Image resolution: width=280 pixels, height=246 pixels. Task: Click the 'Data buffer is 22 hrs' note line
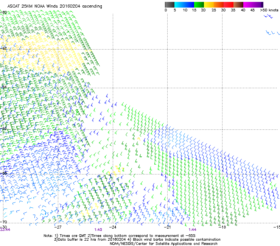point(137,240)
